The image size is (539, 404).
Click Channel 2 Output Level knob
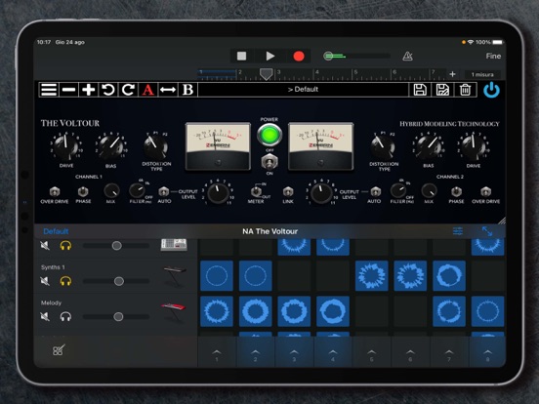point(321,193)
